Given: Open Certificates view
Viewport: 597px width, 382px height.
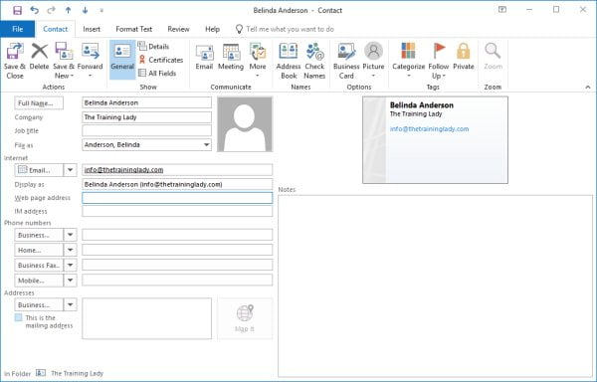Looking at the screenshot, I should tap(160, 60).
